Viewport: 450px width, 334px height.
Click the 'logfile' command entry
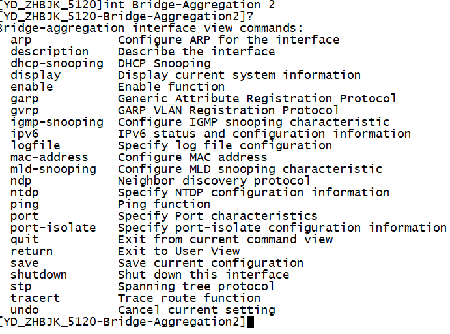[35, 145]
